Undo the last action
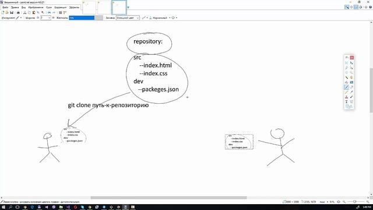Image resolution: width=373 pixels, height=210 pixels. [49, 12]
